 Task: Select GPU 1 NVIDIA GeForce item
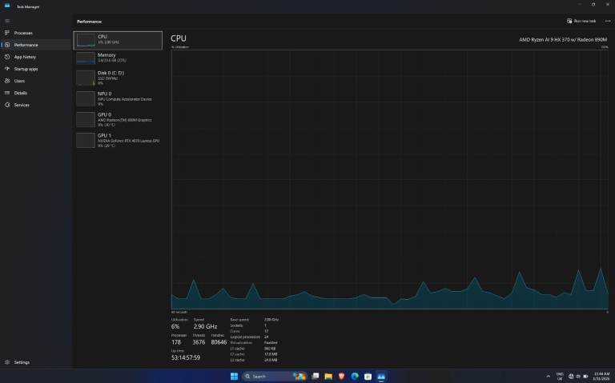tap(118, 140)
